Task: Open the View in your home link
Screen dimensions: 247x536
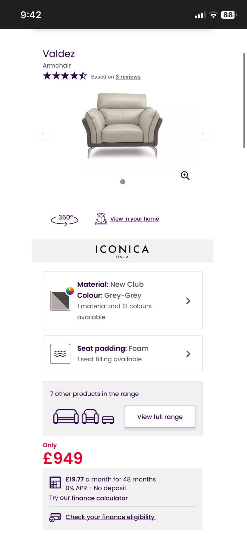Action: [x=135, y=219]
